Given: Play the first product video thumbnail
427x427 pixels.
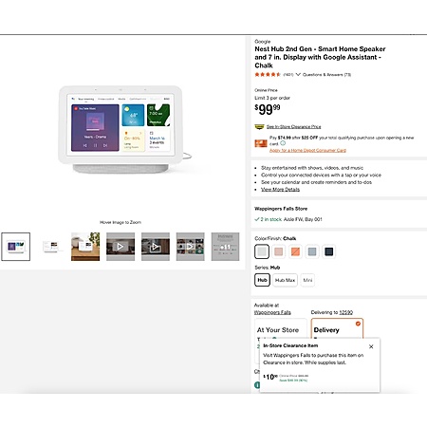Looking at the screenshot, I should click(121, 247).
